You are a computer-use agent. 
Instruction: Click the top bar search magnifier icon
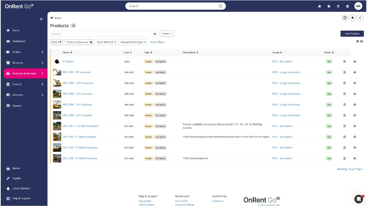pyautogui.click(x=220, y=6)
